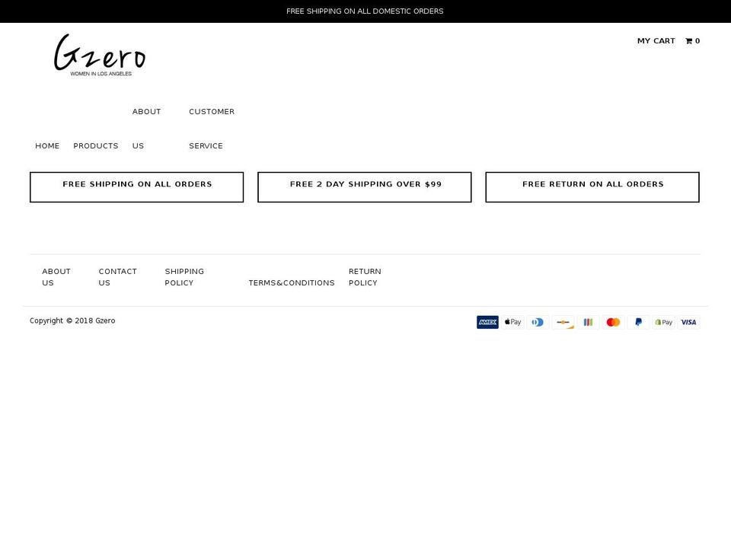Click the Copyright 2018 Gzero text

tap(72, 320)
